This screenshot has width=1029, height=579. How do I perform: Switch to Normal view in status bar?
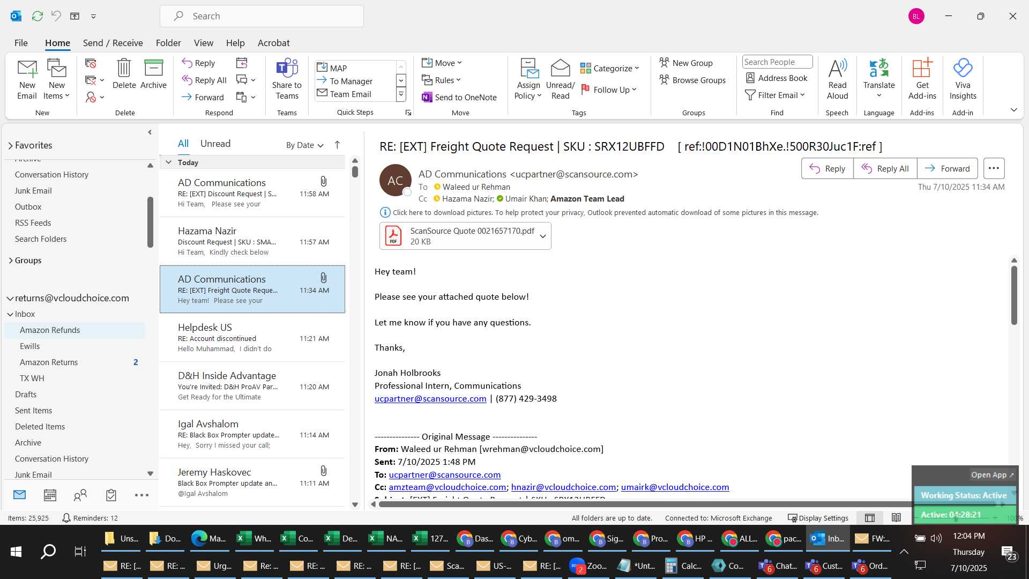point(870,518)
